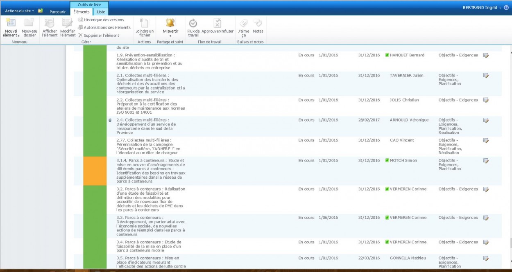Open the Notes icon
This screenshot has height=272, width=512.
[x=258, y=23]
